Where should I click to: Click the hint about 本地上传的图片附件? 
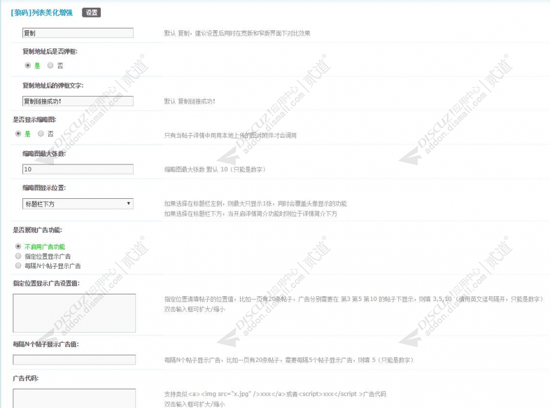(x=230, y=135)
